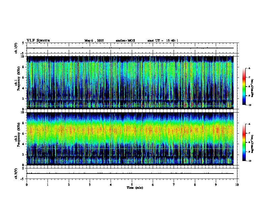Click the "-7" label on the ch.2 color bar
Screen dimensions: 267x207
click(x=249, y=133)
